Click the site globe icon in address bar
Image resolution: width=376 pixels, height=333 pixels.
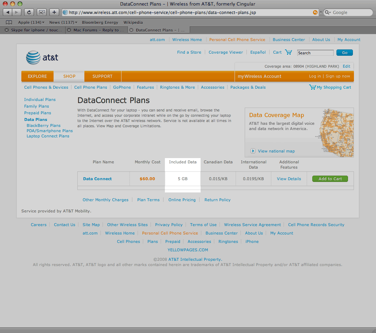point(65,13)
